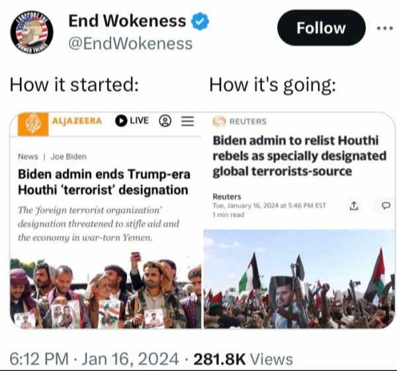
Task: Select the News category link
Action: point(28,157)
